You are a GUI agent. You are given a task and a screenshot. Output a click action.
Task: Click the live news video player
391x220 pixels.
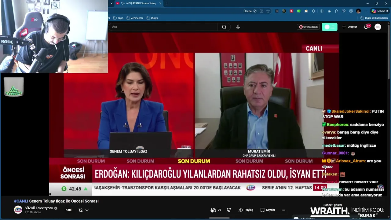pyautogui.click(x=194, y=114)
